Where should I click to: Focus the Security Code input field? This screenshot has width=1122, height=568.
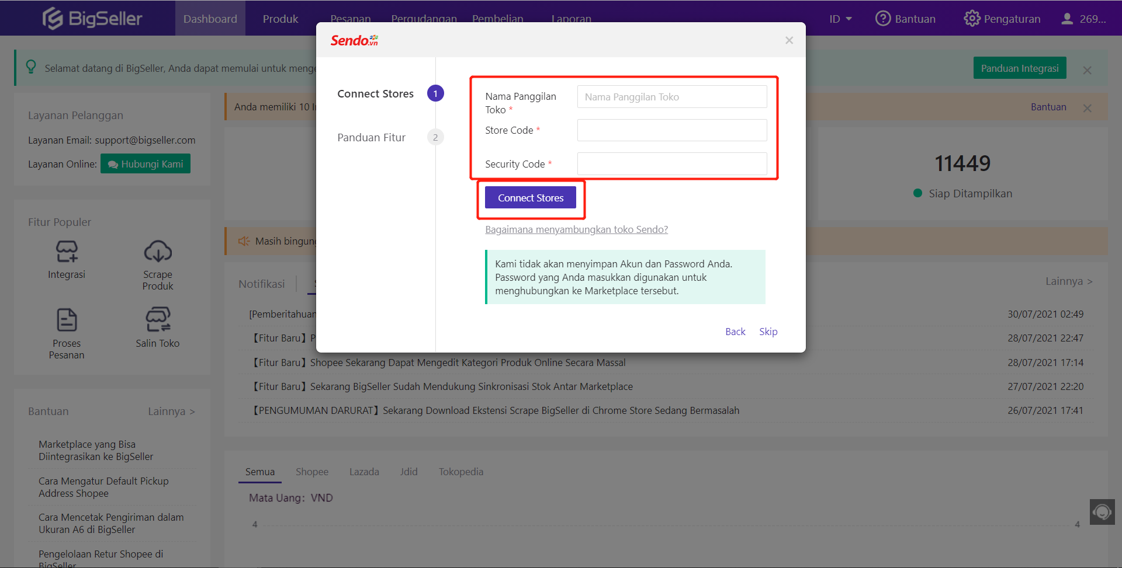(672, 164)
